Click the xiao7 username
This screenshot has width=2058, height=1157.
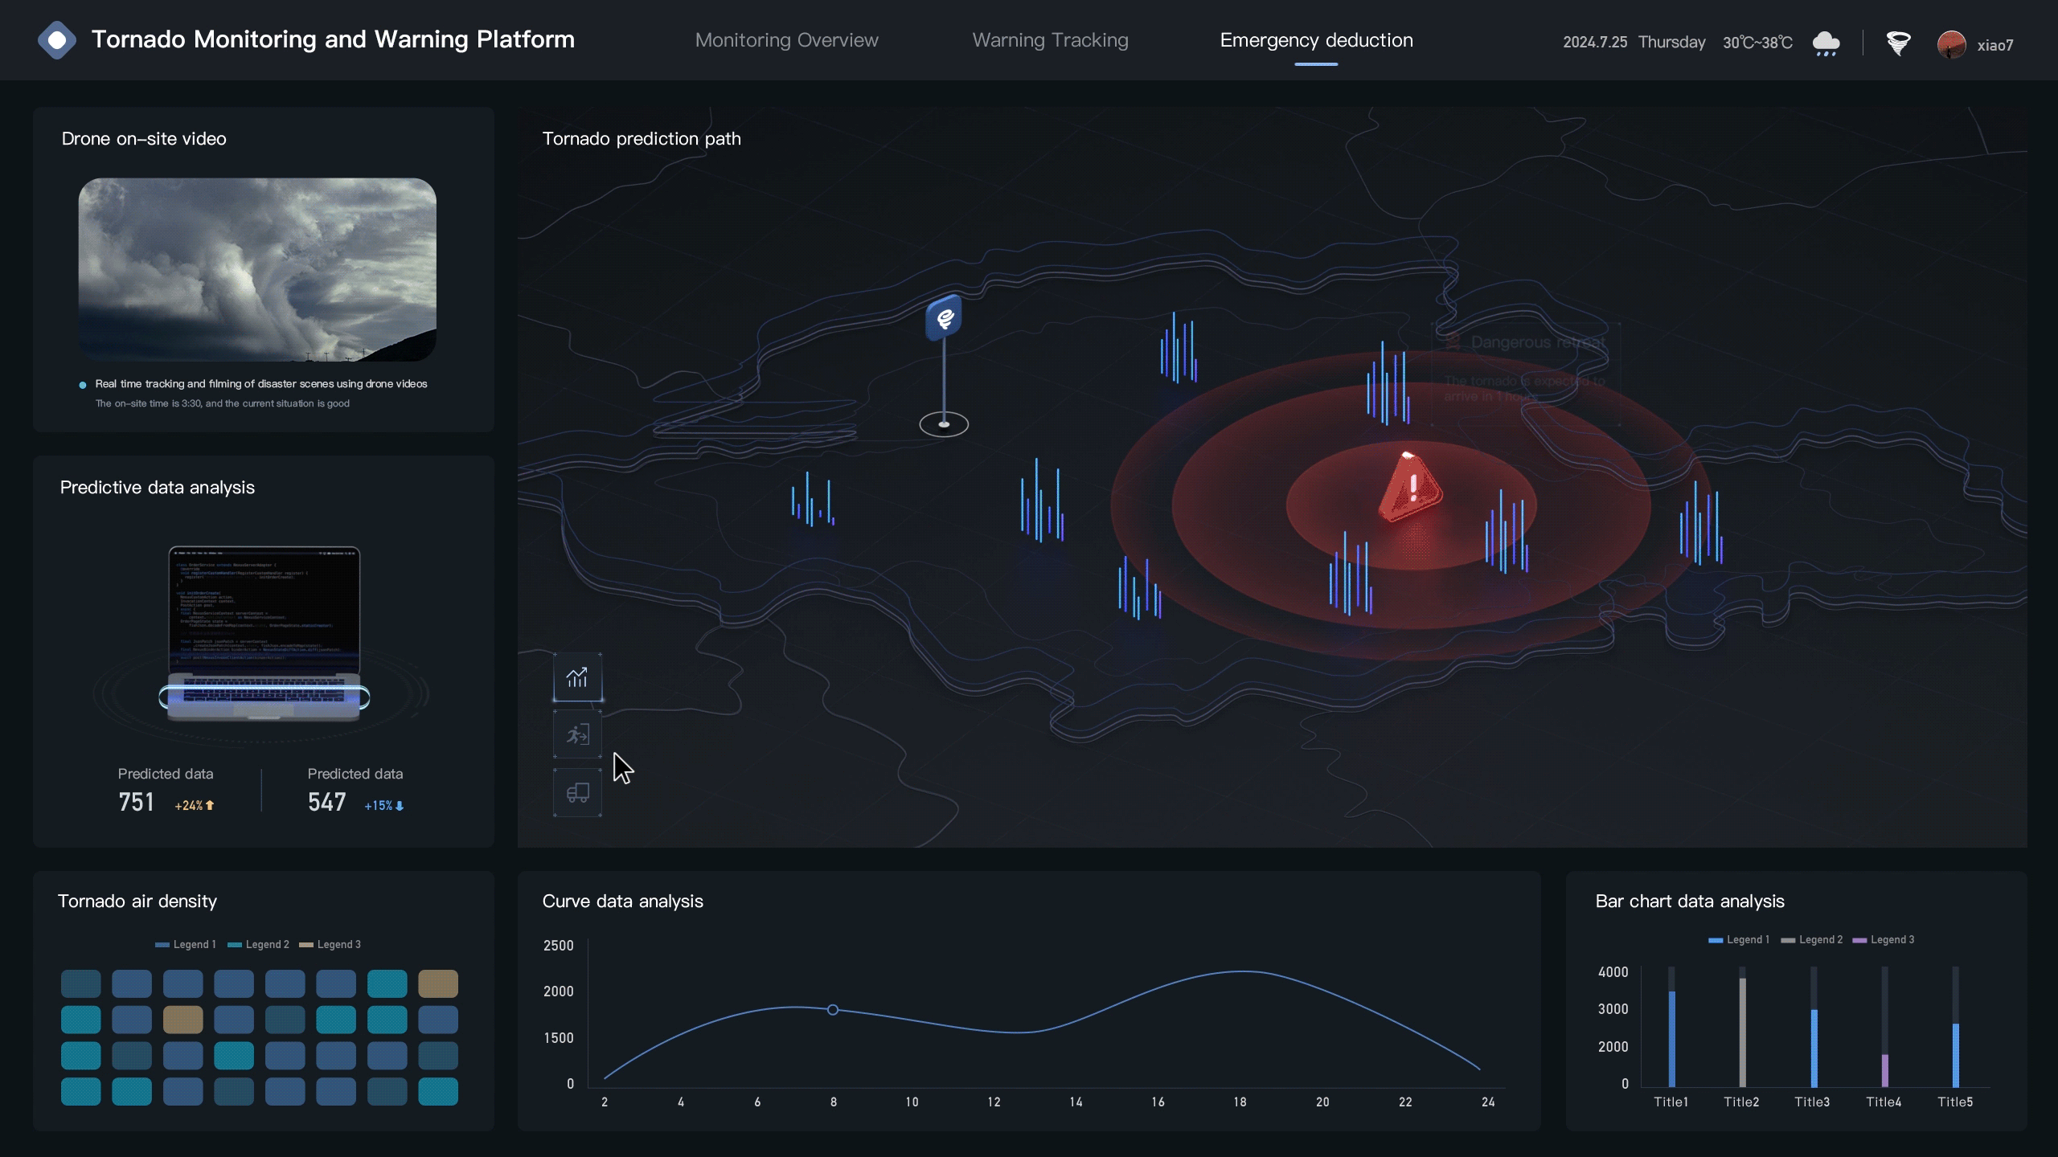[x=1995, y=45]
